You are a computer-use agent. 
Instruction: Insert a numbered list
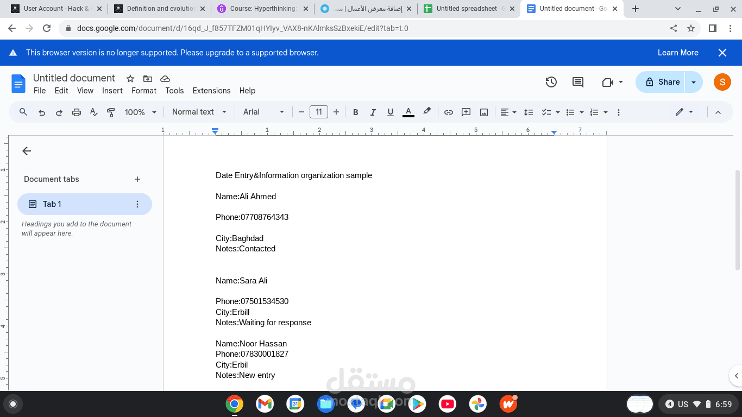coord(594,112)
